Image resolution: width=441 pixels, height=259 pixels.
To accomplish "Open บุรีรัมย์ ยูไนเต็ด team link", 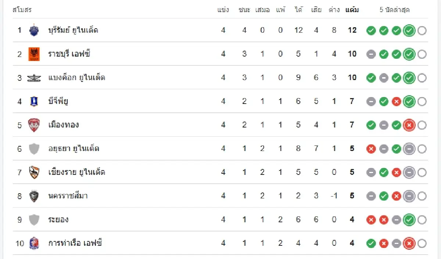I will point(73,30).
